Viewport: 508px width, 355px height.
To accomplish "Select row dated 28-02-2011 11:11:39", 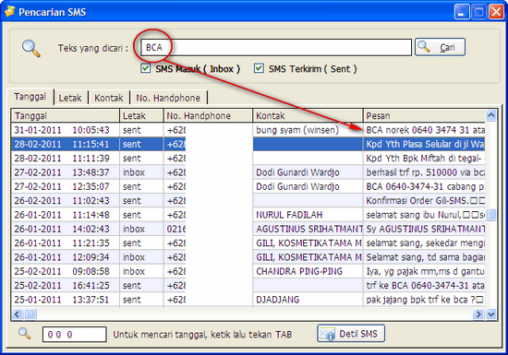I will click(x=248, y=158).
